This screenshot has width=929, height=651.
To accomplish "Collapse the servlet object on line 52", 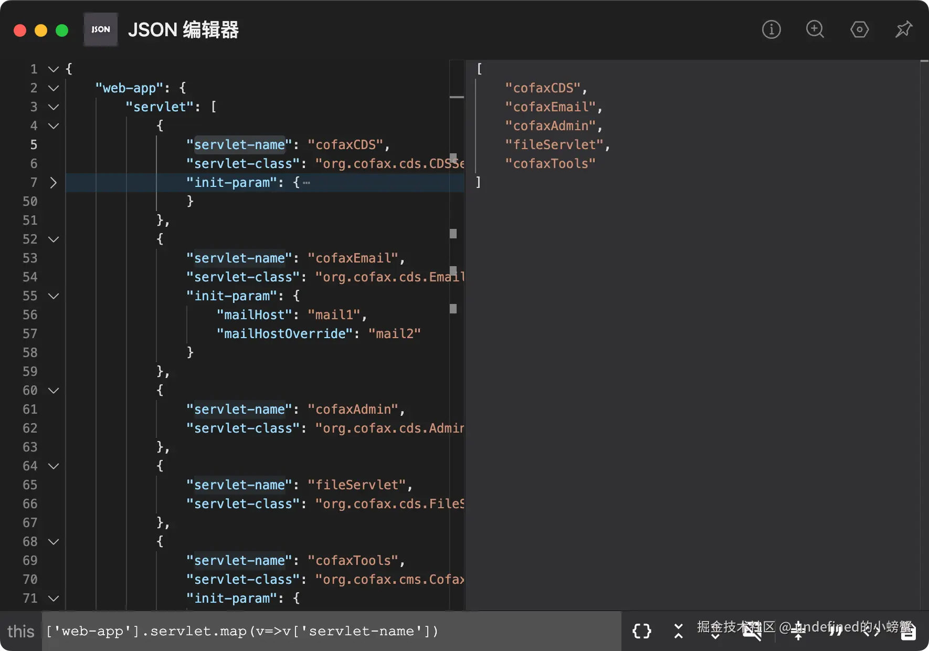I will coord(53,239).
